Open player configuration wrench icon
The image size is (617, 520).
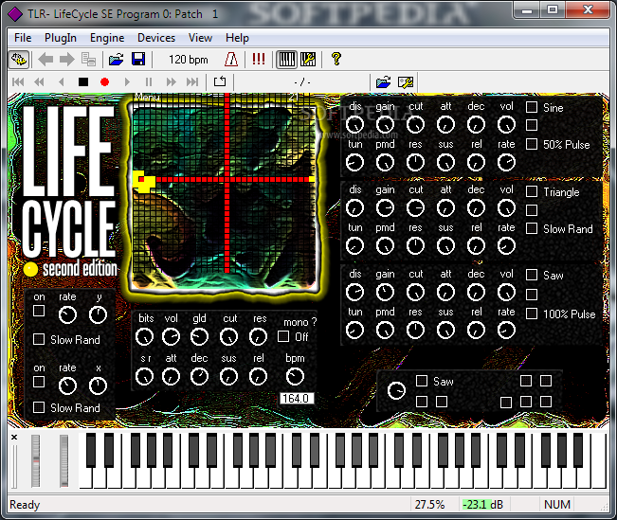tap(406, 81)
